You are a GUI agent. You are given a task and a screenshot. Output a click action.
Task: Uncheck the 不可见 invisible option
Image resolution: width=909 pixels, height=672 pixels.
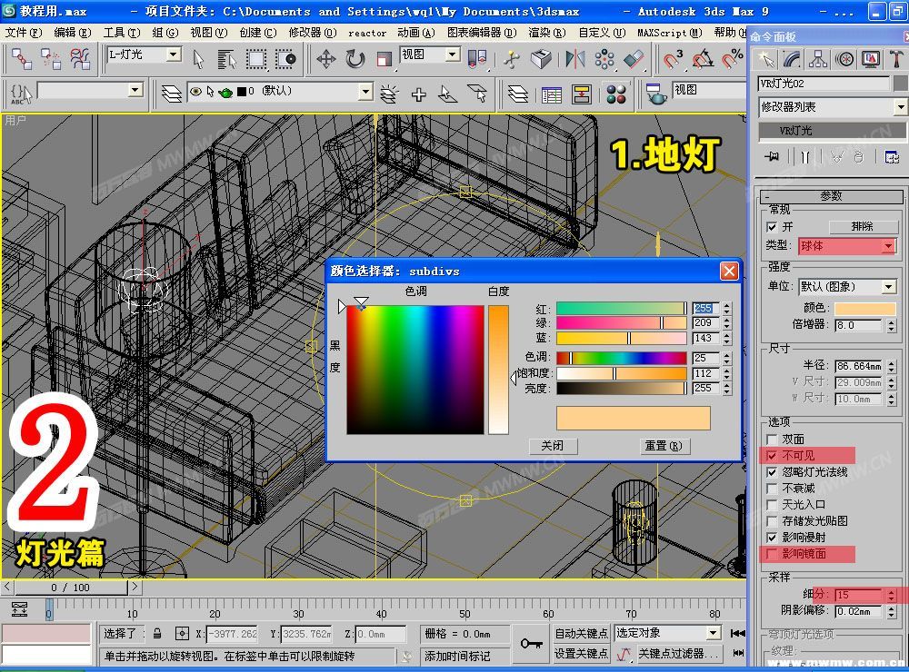pyautogui.click(x=772, y=455)
